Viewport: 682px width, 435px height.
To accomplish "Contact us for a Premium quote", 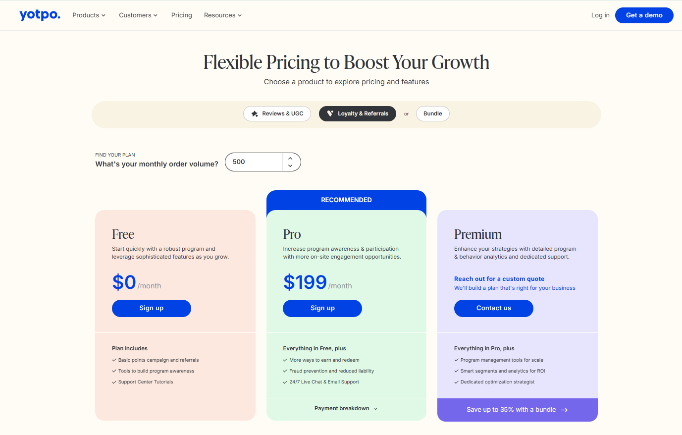I will (493, 308).
